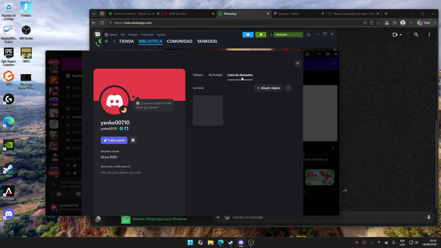This screenshot has height=248, width=441.
Task: Open the WhatsApp emoji picker icon
Action: [227, 217]
